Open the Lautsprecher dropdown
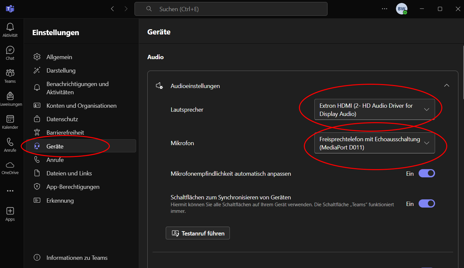The height and width of the screenshot is (268, 464). coord(375,109)
